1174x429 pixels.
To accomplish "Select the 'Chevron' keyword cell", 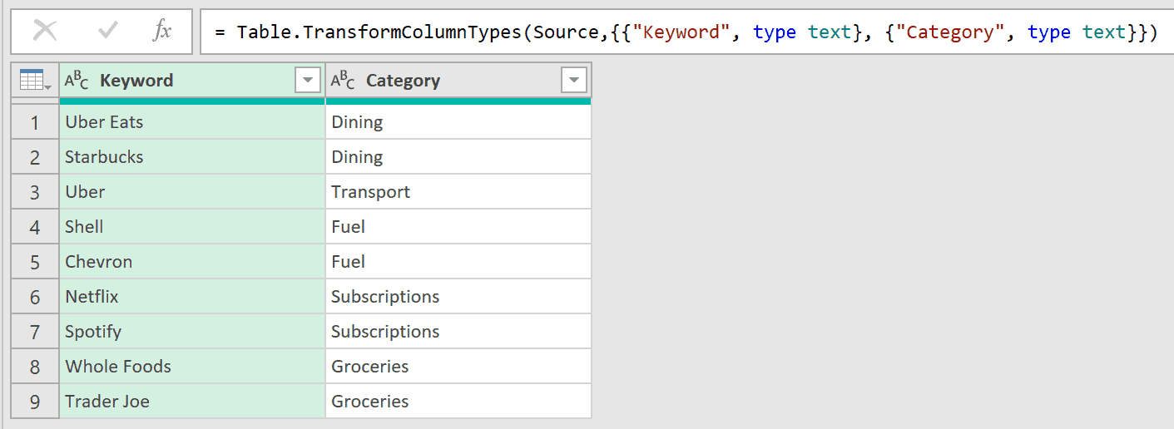I will tap(192, 262).
